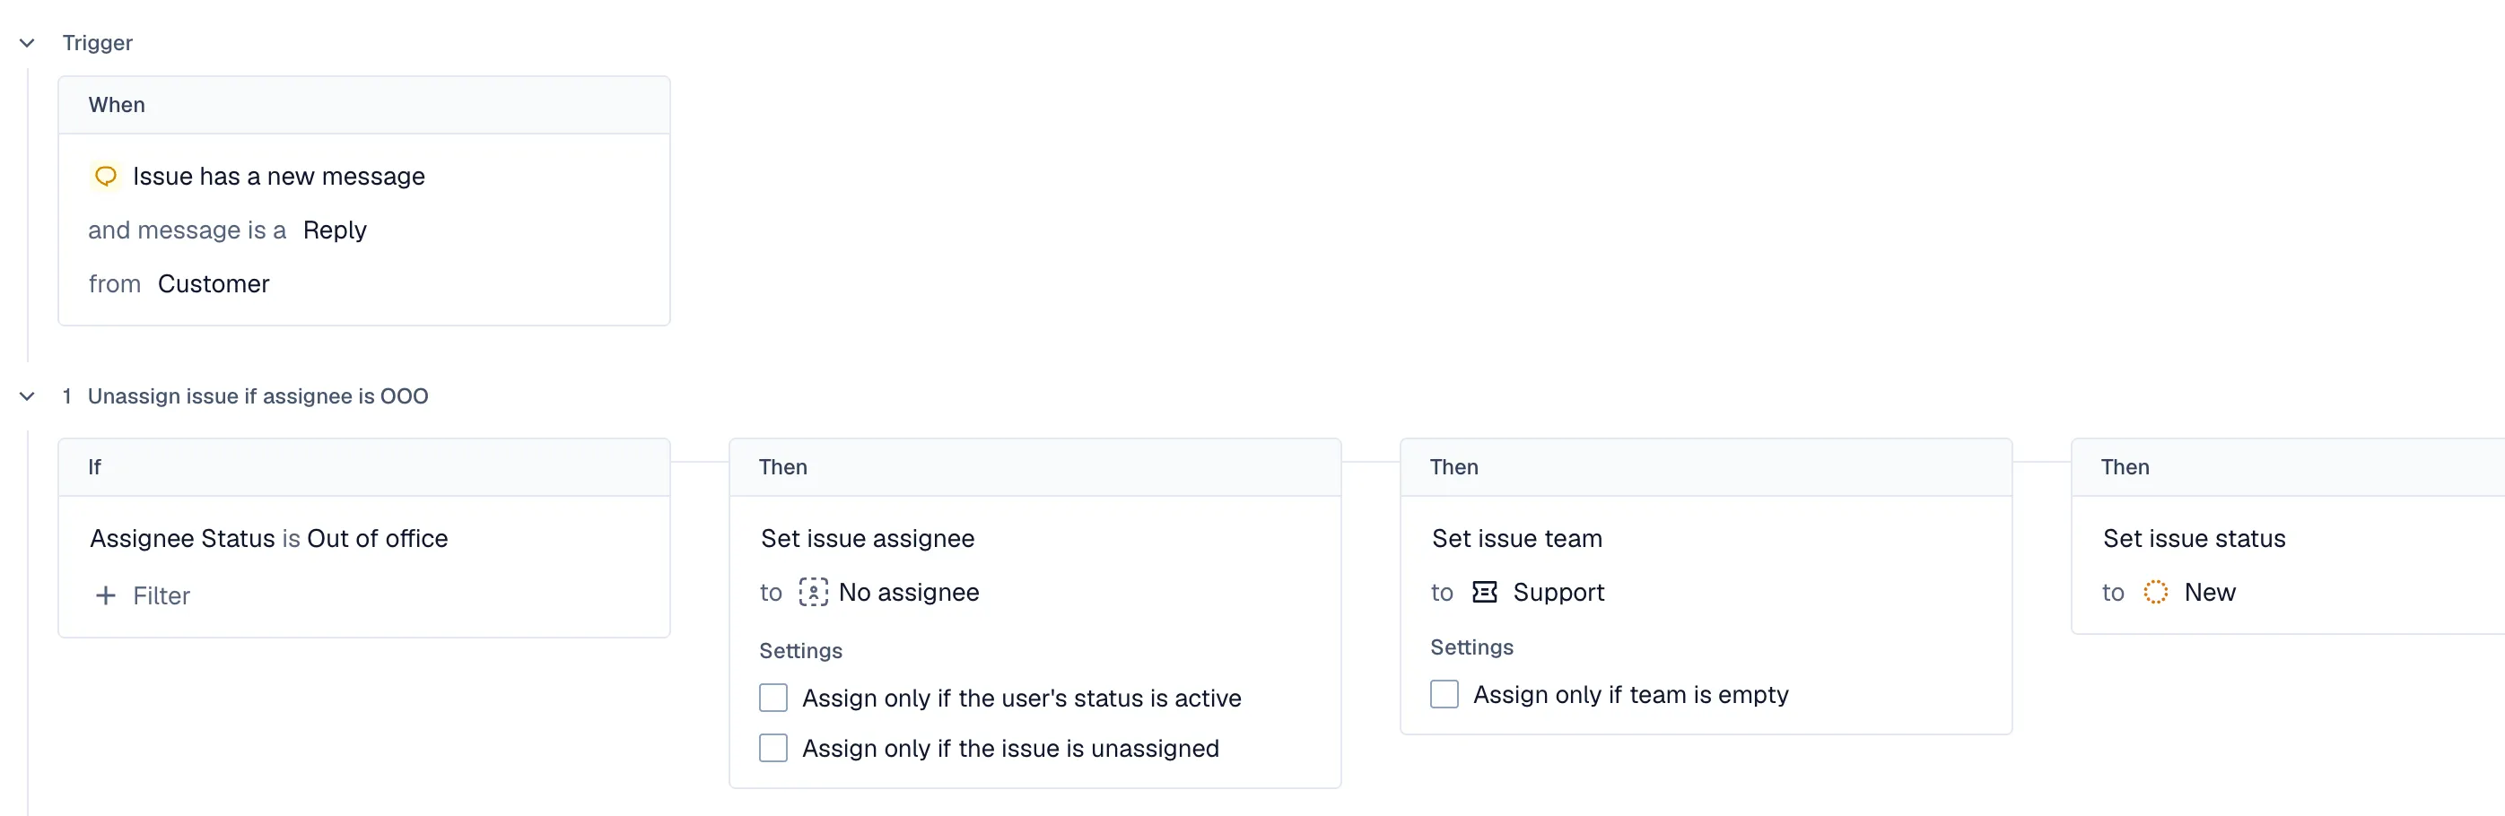The width and height of the screenshot is (2505, 816).
Task: Open the Reply message type dropdown
Action: pos(335,230)
